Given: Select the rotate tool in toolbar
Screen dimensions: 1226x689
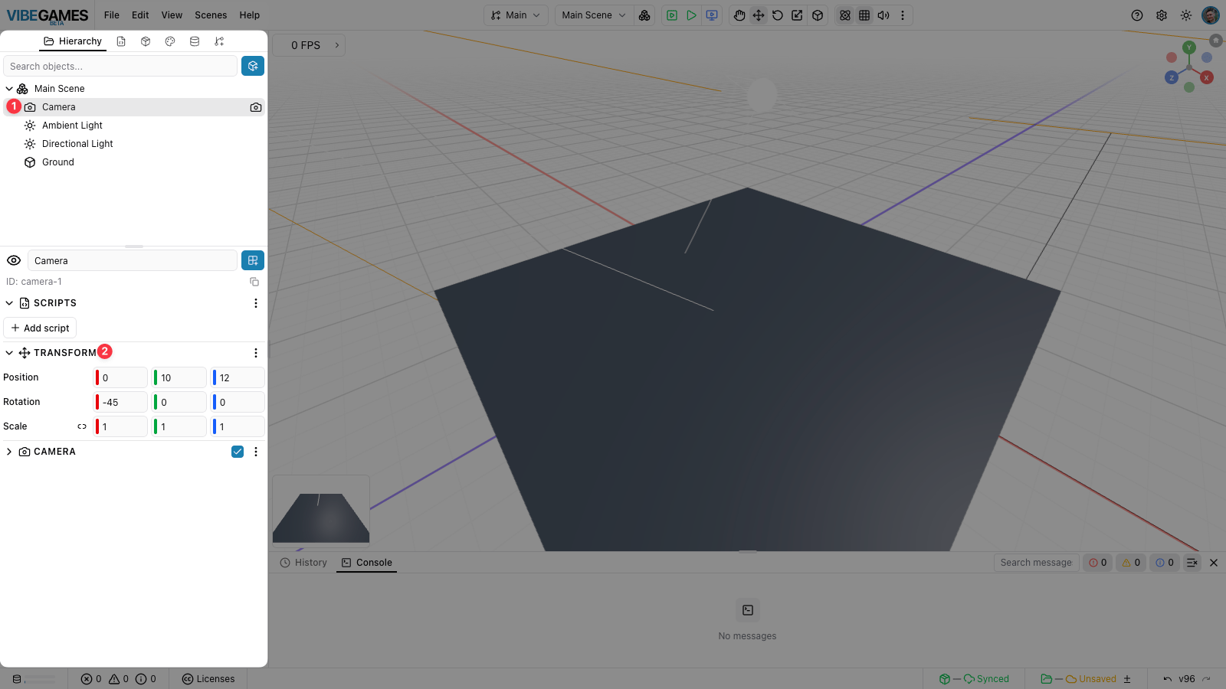Looking at the screenshot, I should (x=778, y=15).
